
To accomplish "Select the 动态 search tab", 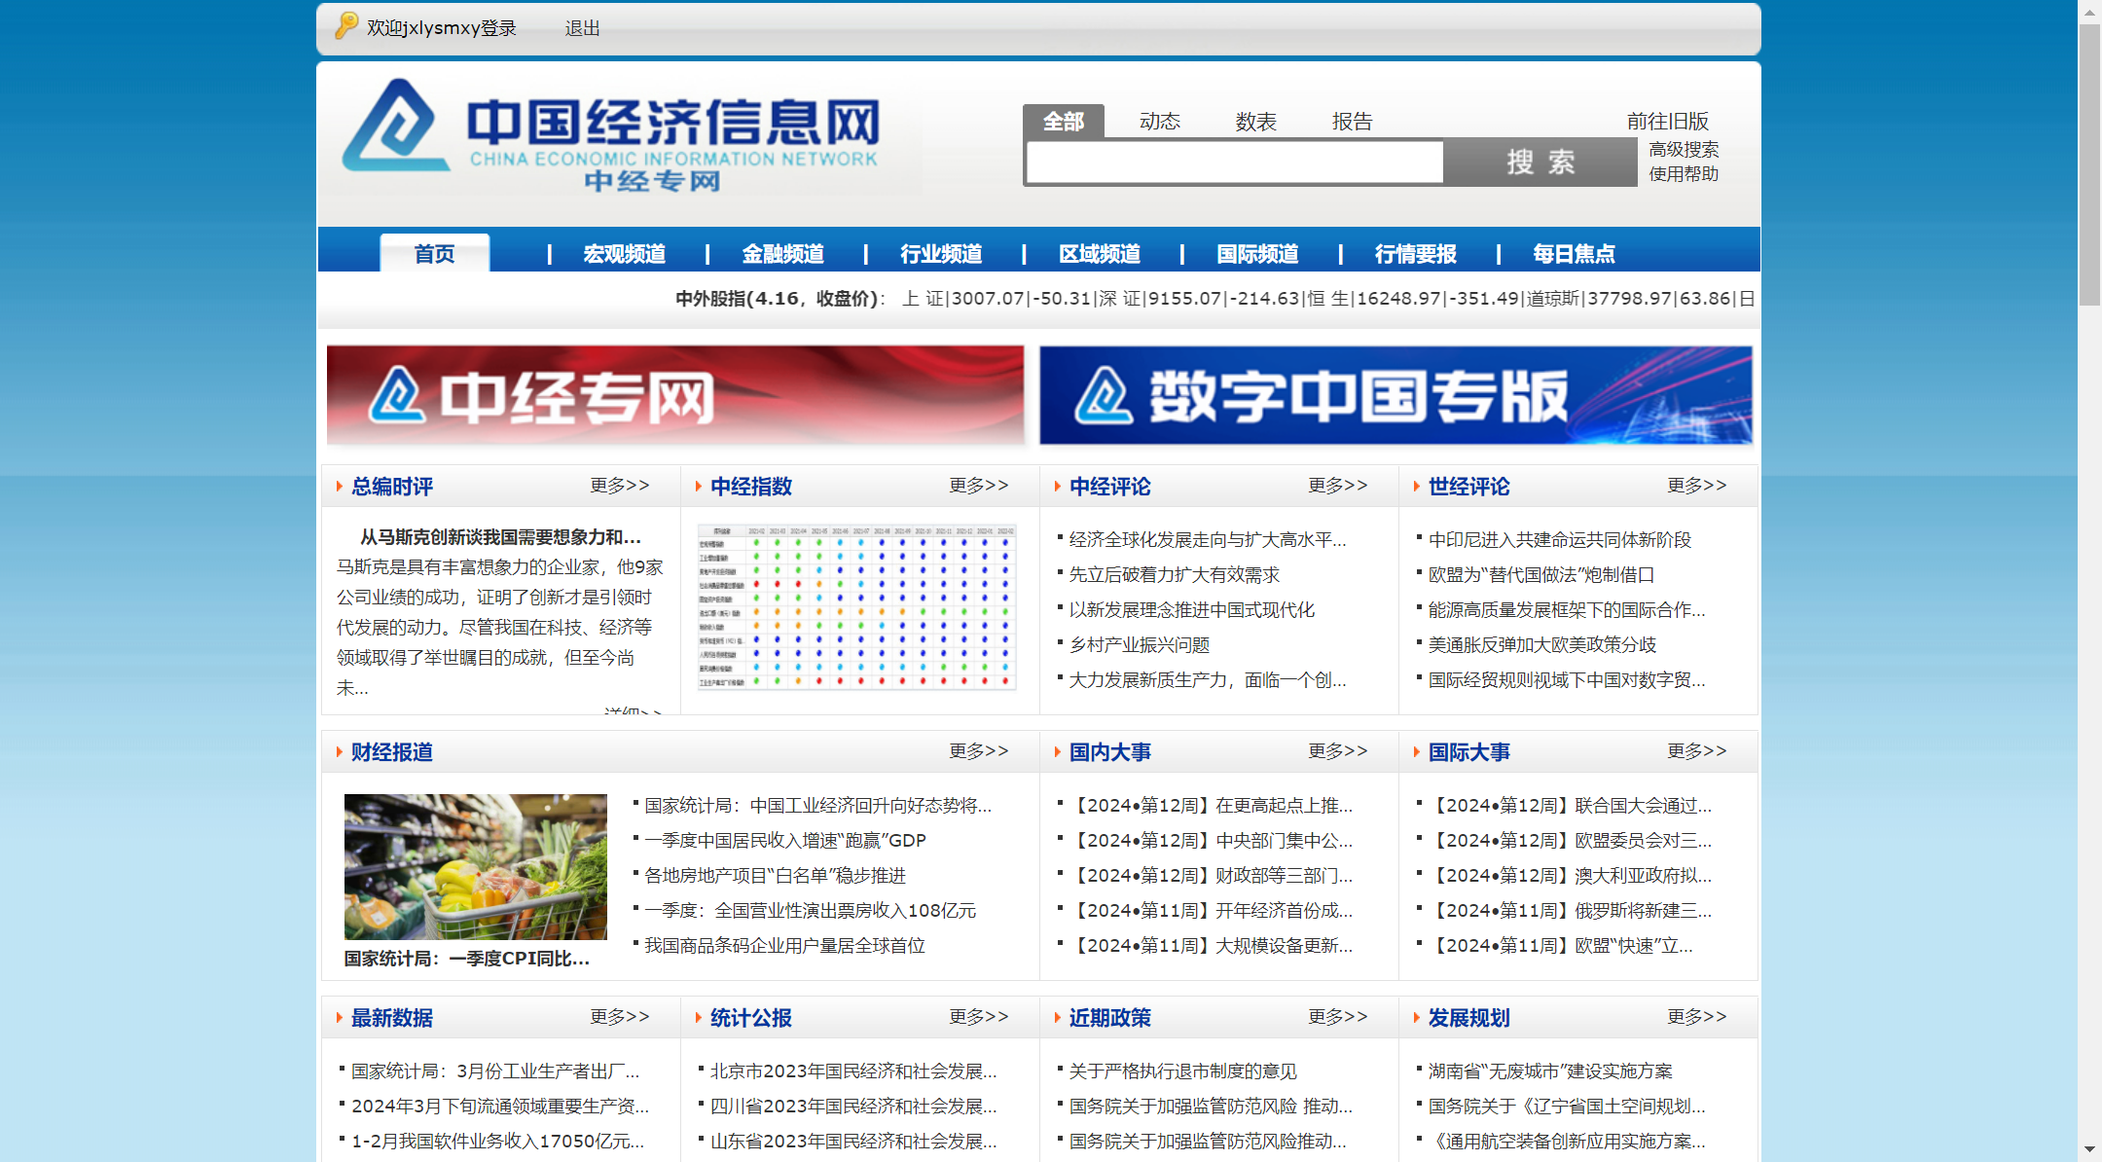I will point(1159,121).
